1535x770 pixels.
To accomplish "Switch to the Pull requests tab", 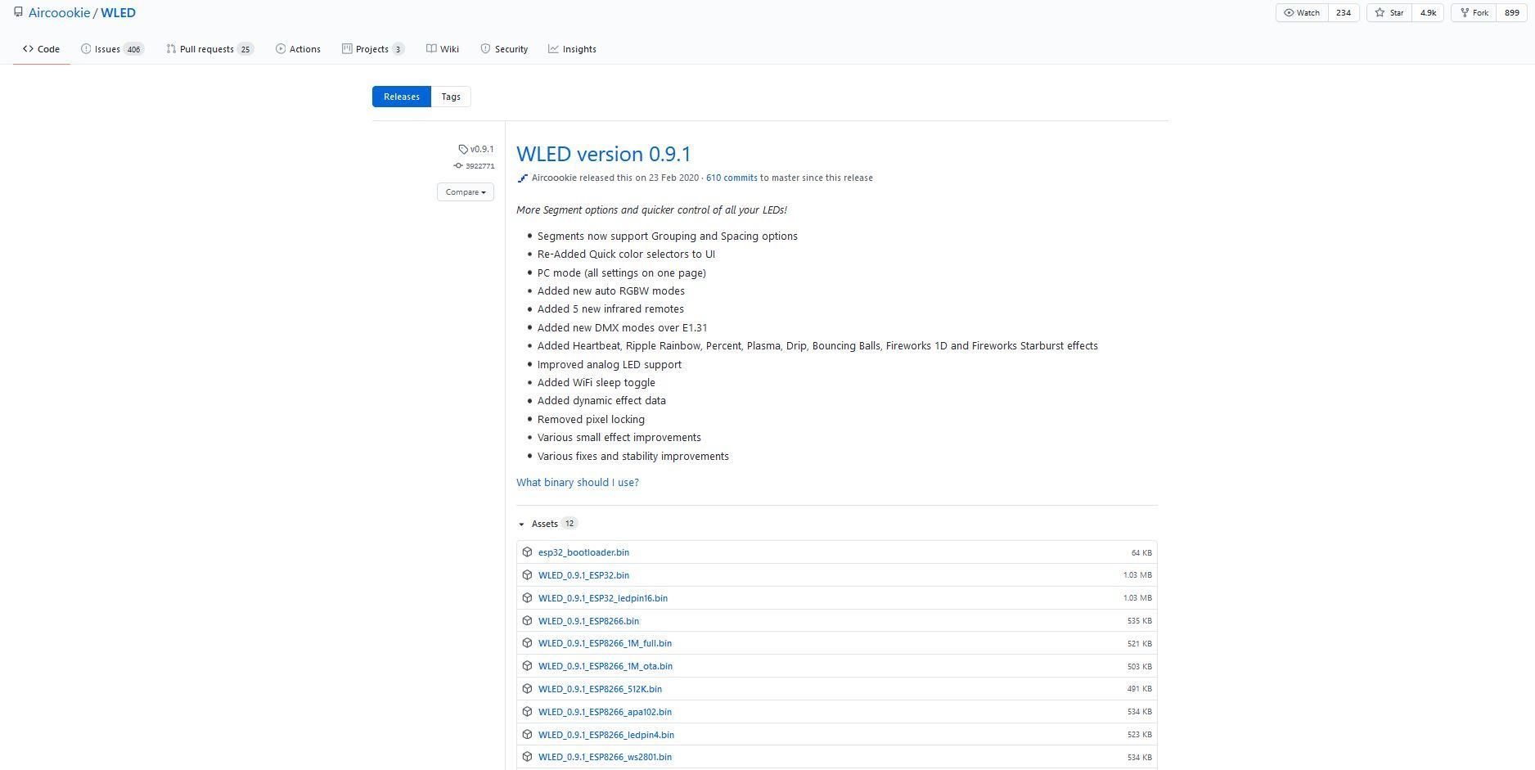I will [209, 49].
